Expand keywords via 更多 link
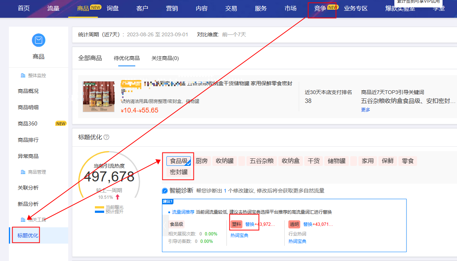This screenshot has width=457, height=261. [365, 110]
